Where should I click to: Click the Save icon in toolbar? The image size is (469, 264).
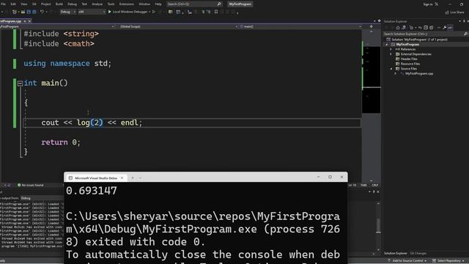[29, 12]
